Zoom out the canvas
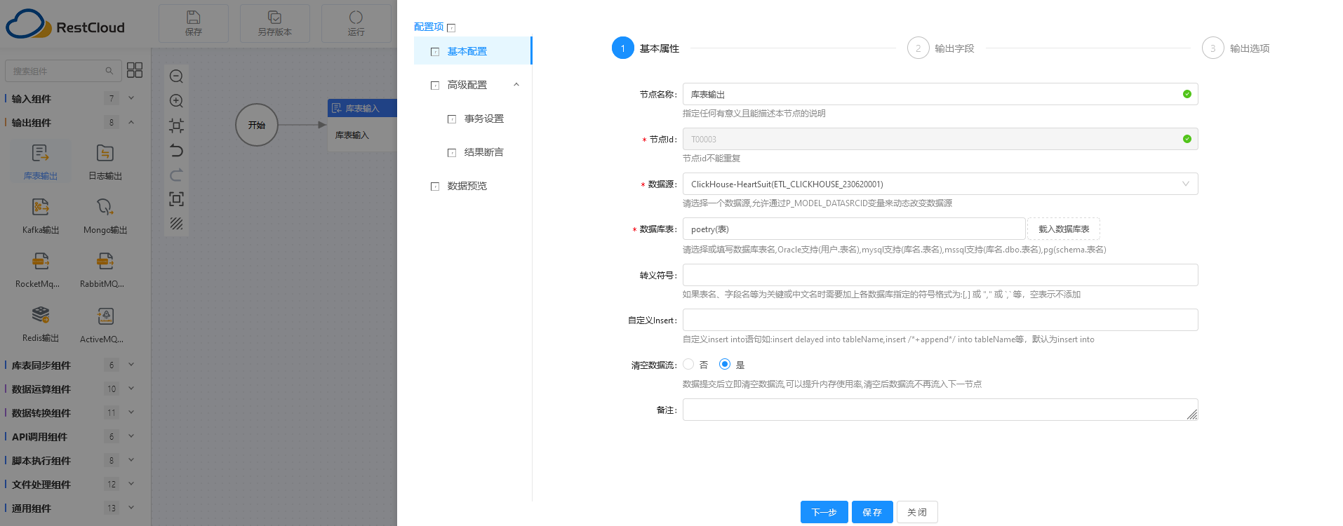Viewport: 1343px width, 526px height. [x=177, y=76]
